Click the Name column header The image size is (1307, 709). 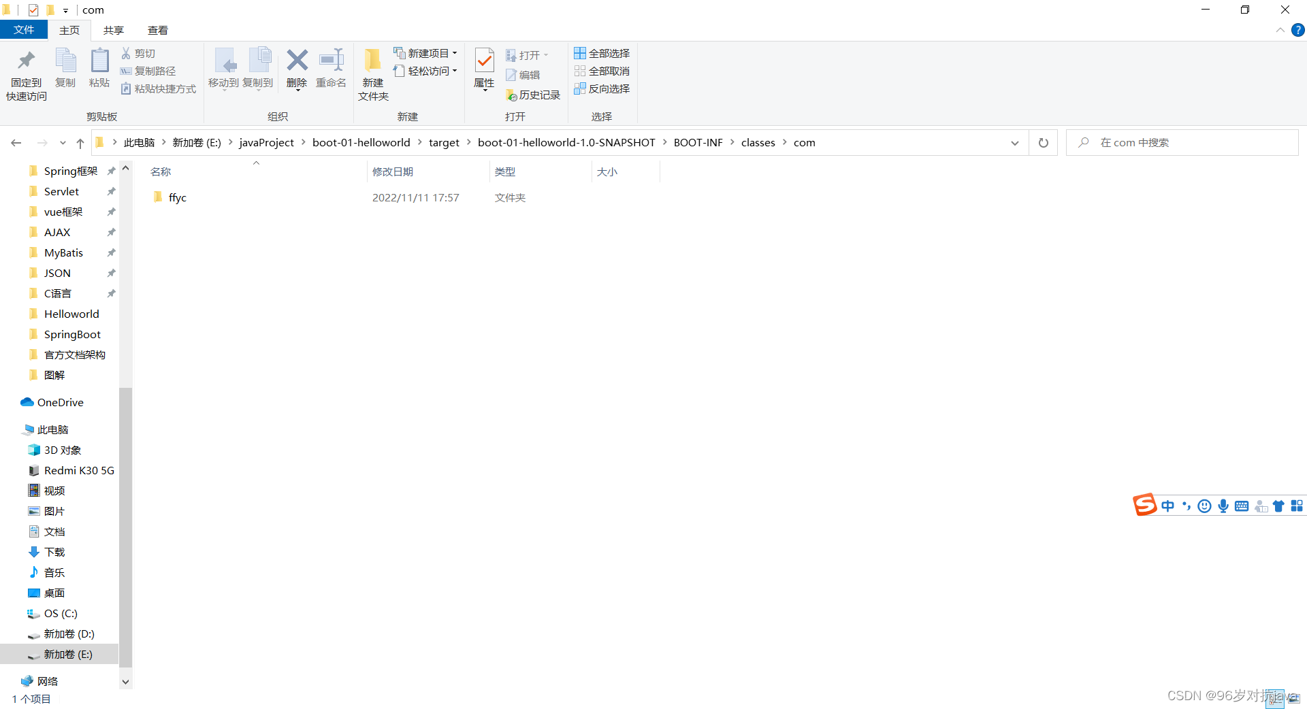(256, 171)
